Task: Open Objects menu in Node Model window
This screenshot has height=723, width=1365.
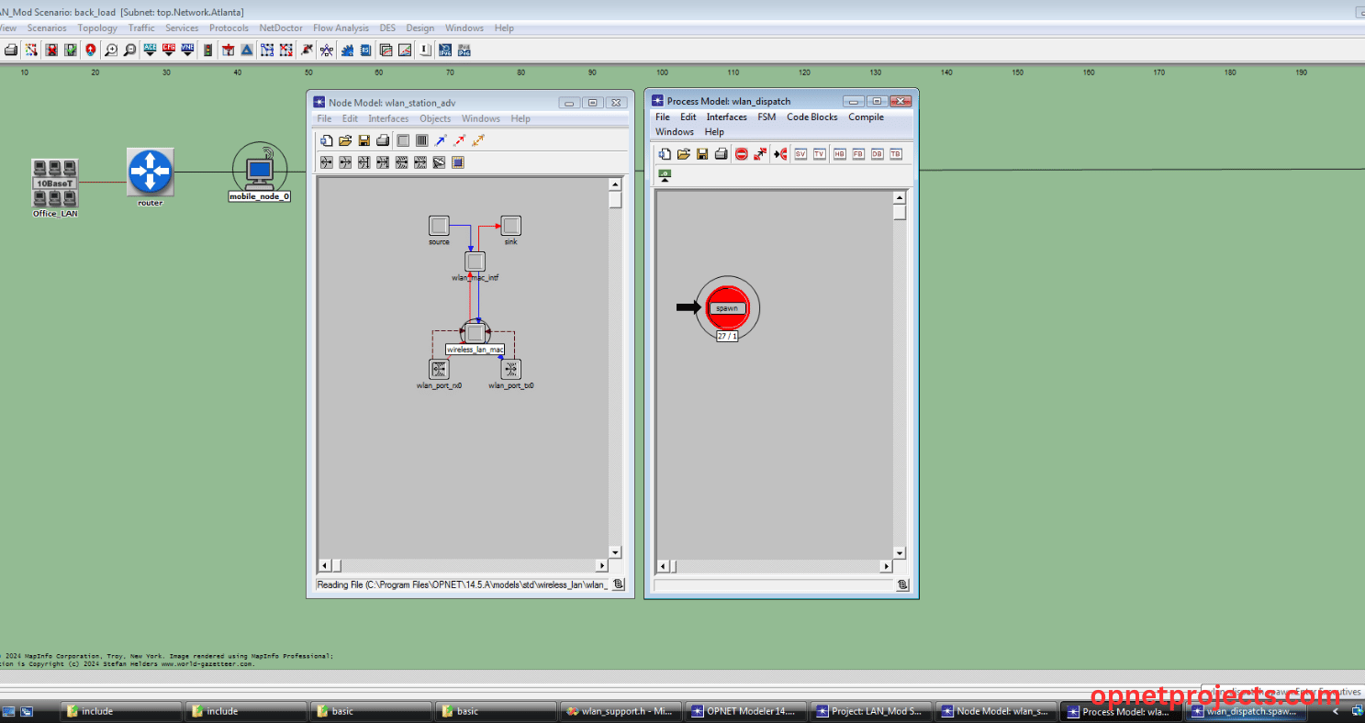Action: coord(435,119)
